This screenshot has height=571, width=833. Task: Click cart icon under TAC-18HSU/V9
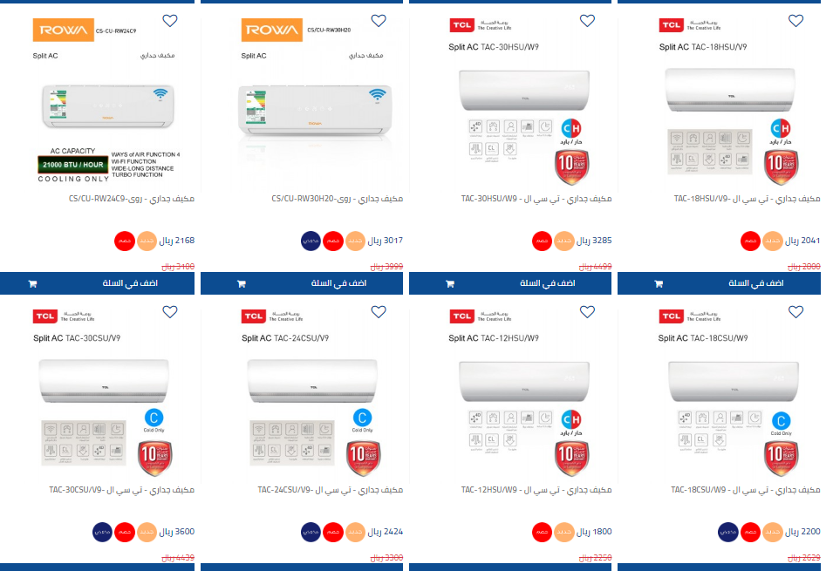pos(659,283)
